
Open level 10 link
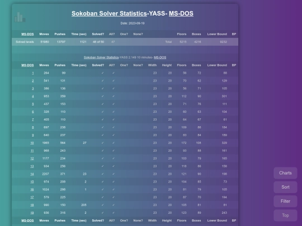tap(32, 143)
